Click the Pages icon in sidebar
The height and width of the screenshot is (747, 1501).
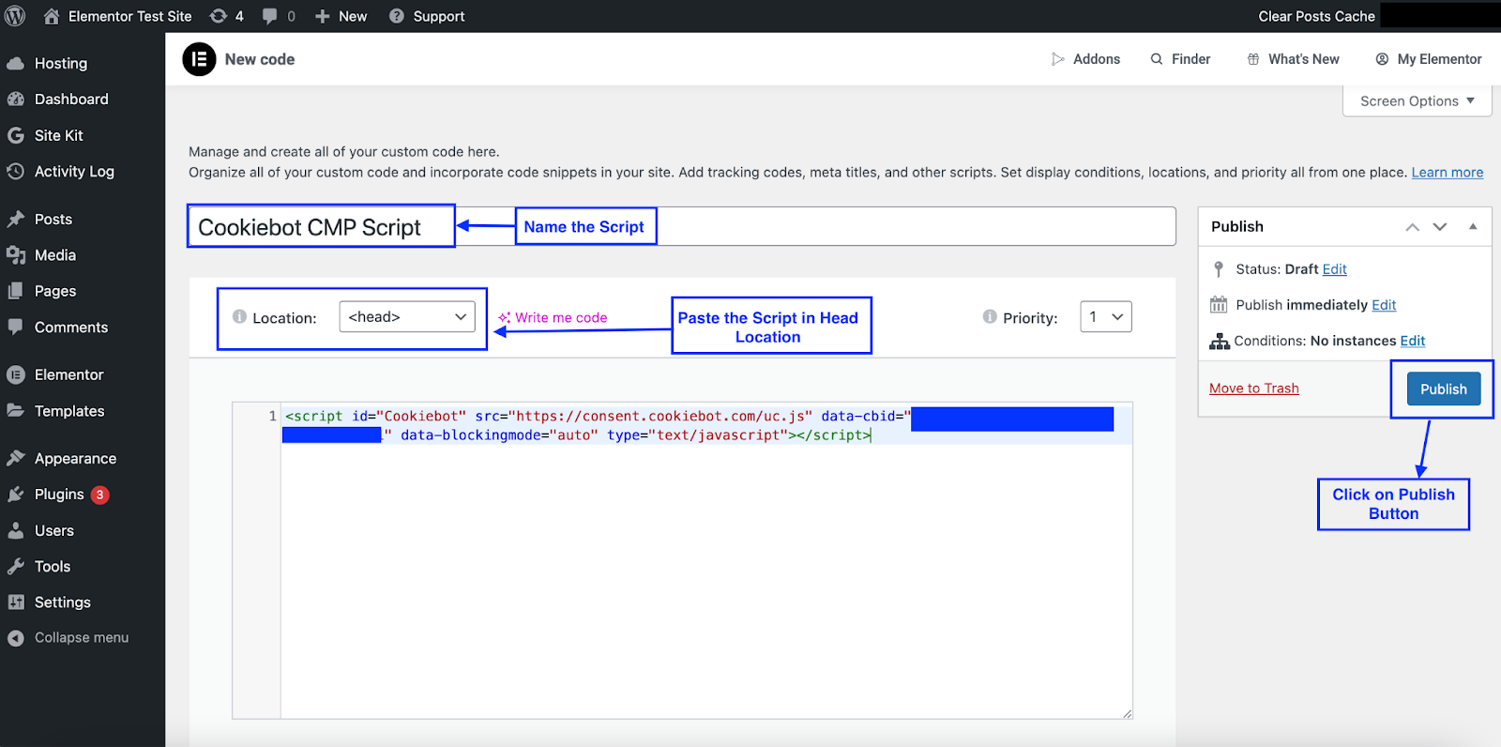[16, 291]
